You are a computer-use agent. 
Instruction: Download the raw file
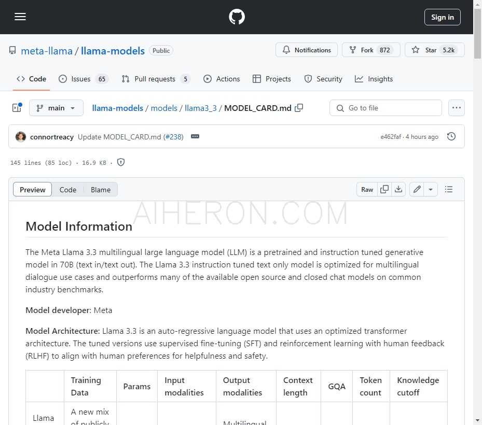398,190
